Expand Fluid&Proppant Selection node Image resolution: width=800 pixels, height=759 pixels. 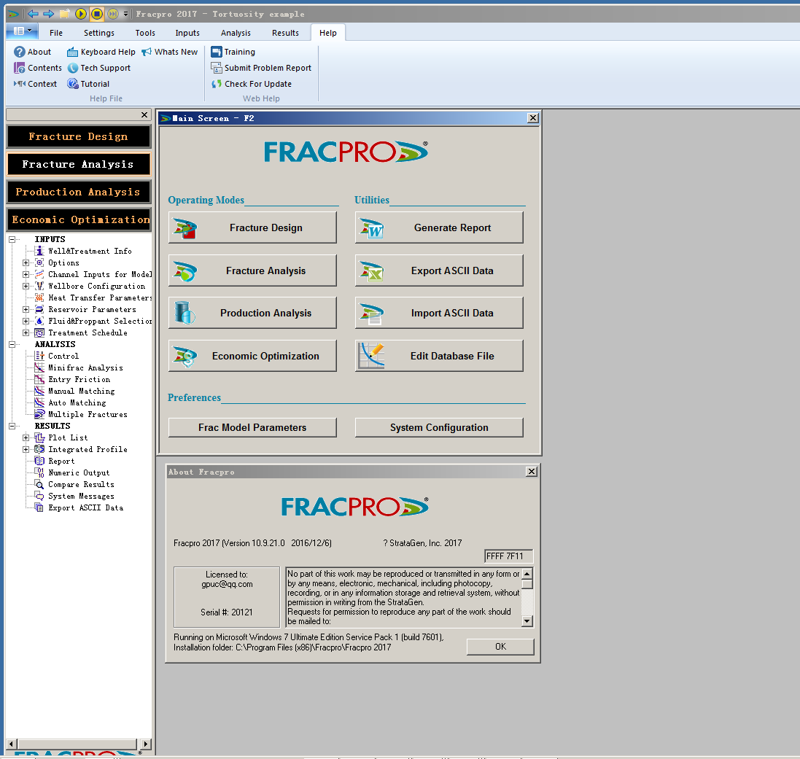(x=26, y=321)
